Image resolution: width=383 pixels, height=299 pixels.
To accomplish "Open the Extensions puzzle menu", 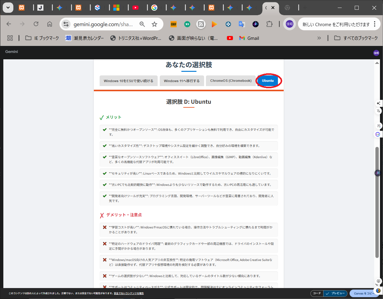I will click(x=269, y=24).
